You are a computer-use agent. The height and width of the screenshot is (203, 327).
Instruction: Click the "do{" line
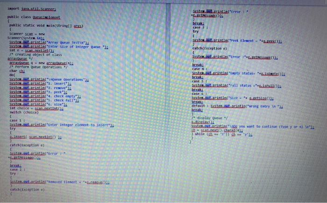tap(12, 75)
